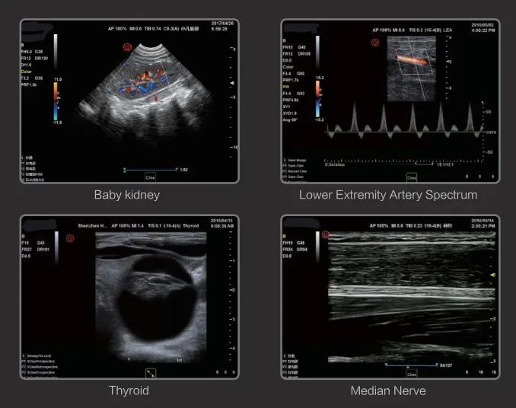Click the 'DR120' value in Baby kidney panel

click(41, 59)
